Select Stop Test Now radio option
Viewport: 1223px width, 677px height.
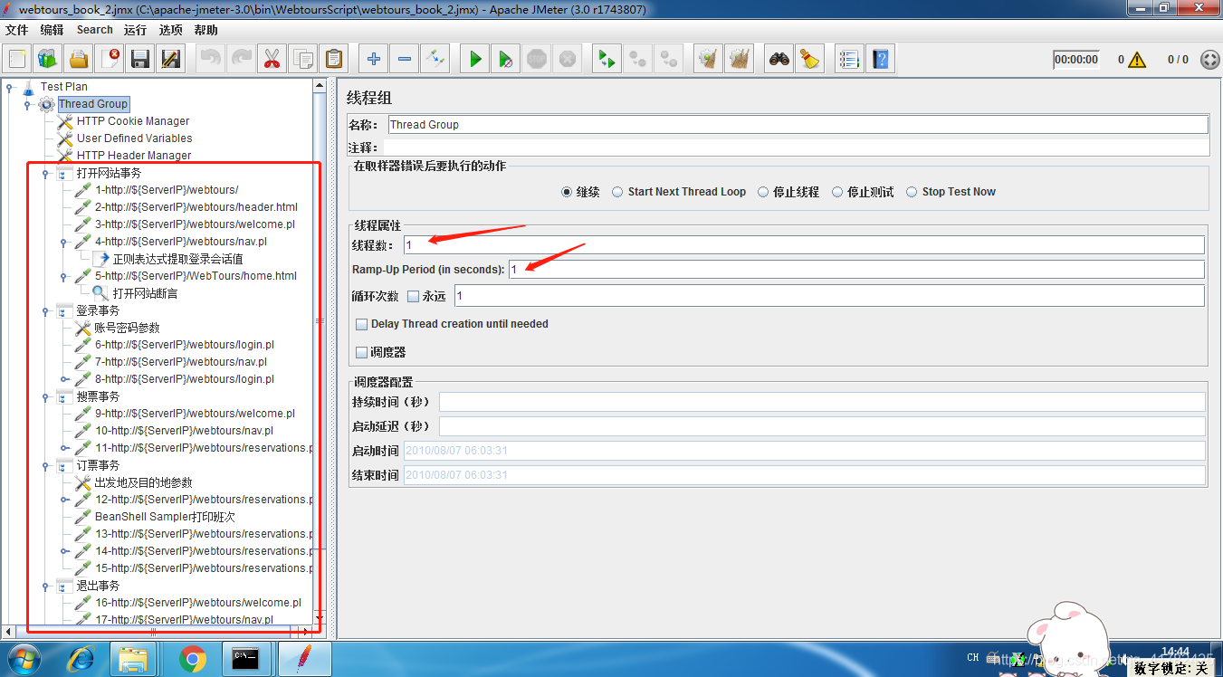(x=912, y=192)
